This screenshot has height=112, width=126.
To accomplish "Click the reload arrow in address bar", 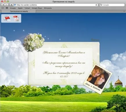I will point(96,5).
